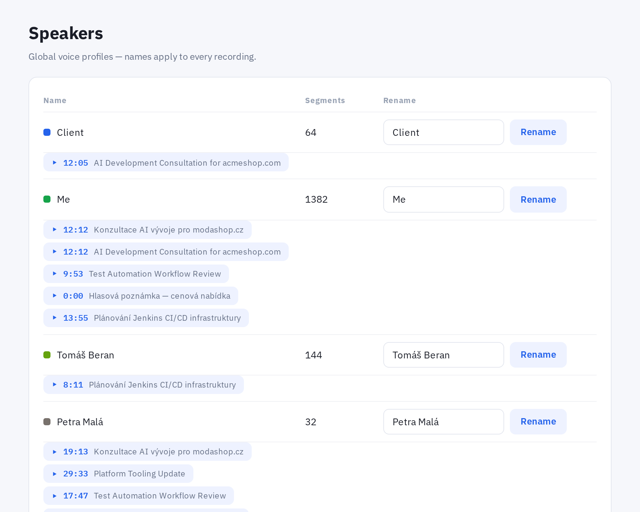Click the Rename button for Me

538,199
